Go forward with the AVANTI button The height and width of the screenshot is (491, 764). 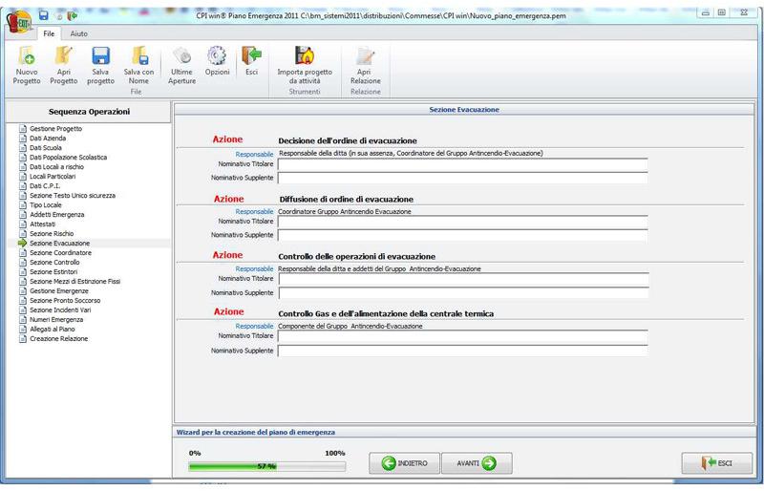[x=476, y=463]
